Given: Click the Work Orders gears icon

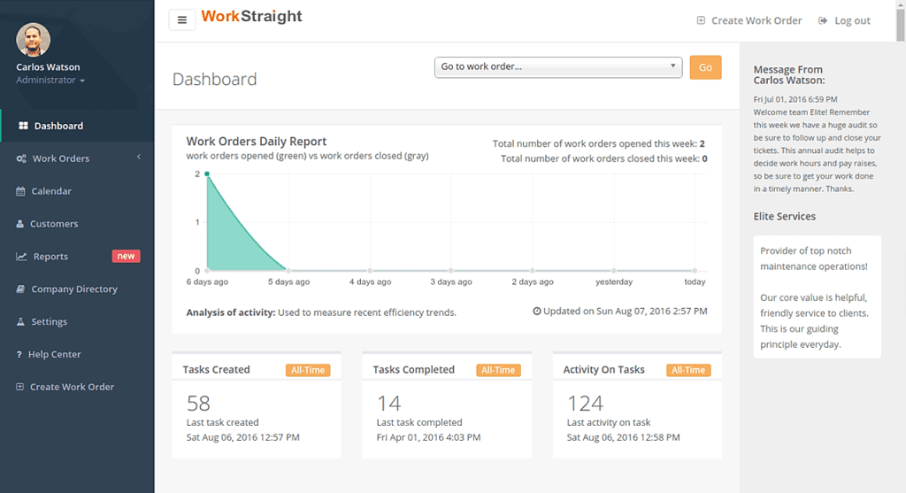Looking at the screenshot, I should pos(21,159).
